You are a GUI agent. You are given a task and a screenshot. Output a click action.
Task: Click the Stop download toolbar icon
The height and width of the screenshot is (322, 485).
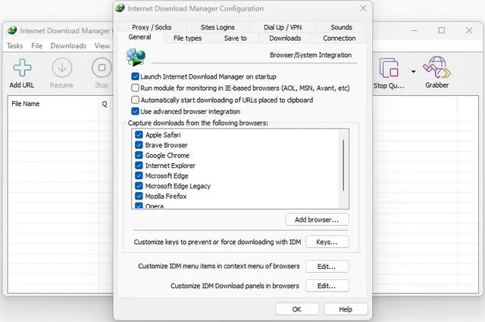click(101, 68)
